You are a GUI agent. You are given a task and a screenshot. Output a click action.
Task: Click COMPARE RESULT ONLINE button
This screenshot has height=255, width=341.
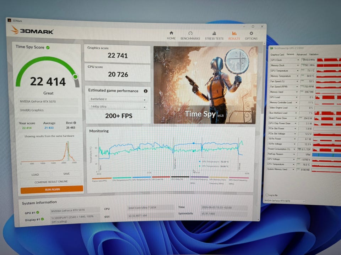[51, 182]
